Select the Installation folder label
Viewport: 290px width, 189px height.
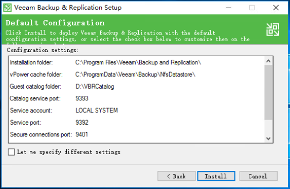click(x=31, y=62)
